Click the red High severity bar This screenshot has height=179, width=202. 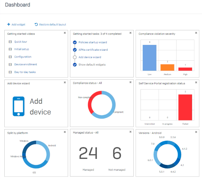click(185, 69)
